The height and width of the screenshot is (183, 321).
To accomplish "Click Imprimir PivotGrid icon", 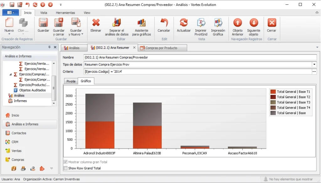I will (201, 23).
